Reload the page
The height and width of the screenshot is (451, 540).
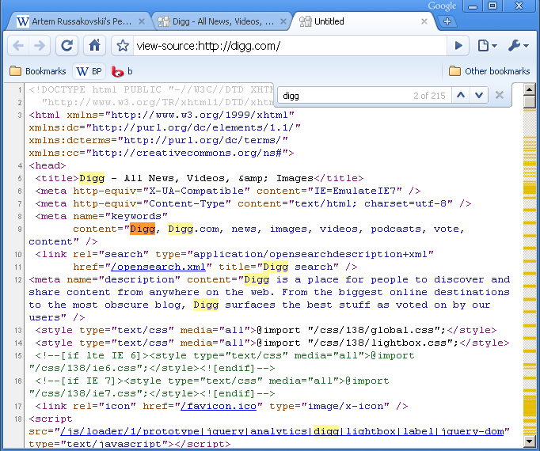67,45
